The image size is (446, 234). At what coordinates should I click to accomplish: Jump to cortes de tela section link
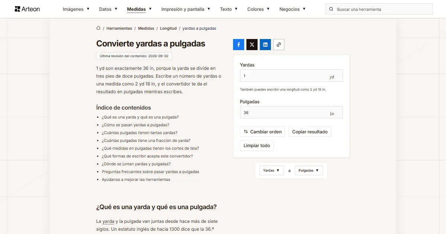point(150,148)
